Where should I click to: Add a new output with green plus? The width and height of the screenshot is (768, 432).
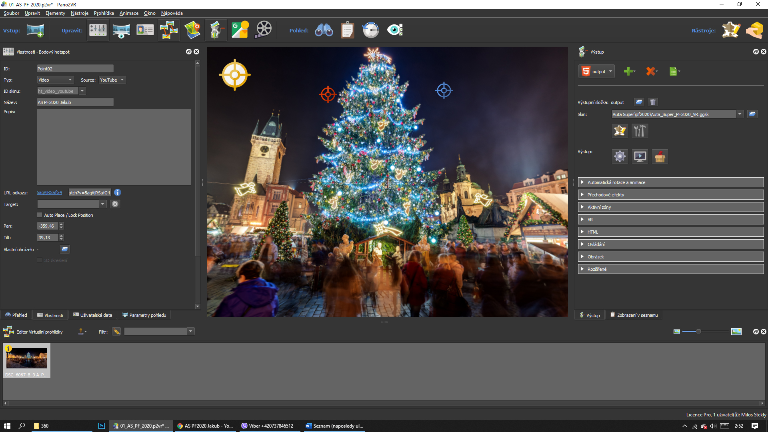628,72
